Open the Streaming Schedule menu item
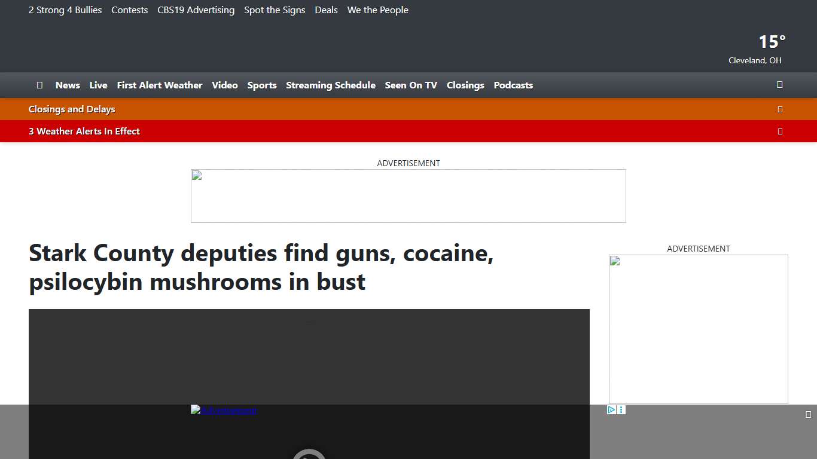This screenshot has height=459, width=817. [331, 85]
